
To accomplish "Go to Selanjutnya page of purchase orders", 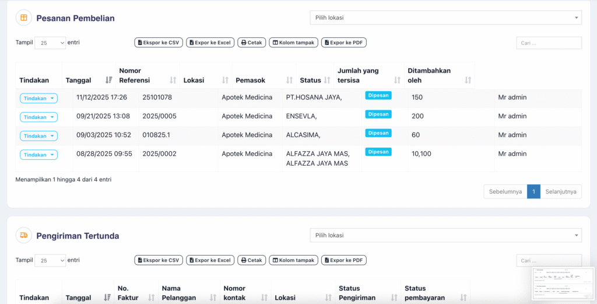I will click(x=561, y=191).
